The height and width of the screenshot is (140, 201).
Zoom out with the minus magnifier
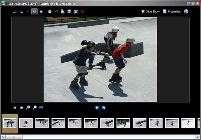[x=34, y=108]
